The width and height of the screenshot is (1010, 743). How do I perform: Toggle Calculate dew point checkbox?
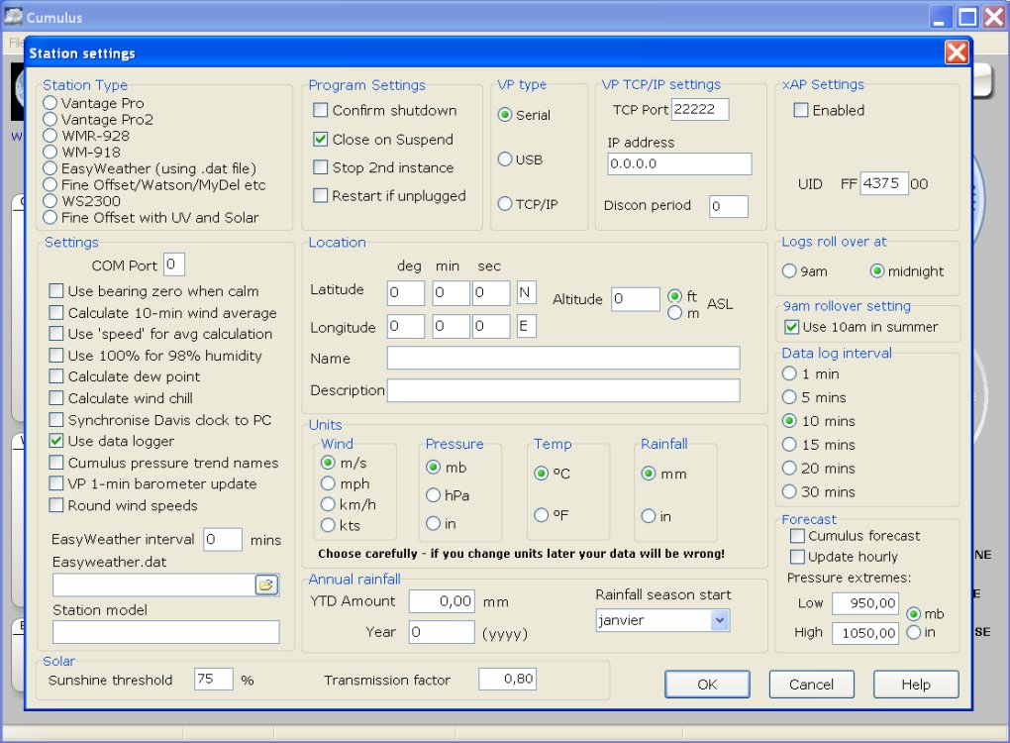pos(56,376)
